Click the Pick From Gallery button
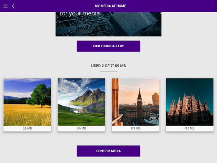This screenshot has width=217, height=163. (x=108, y=46)
